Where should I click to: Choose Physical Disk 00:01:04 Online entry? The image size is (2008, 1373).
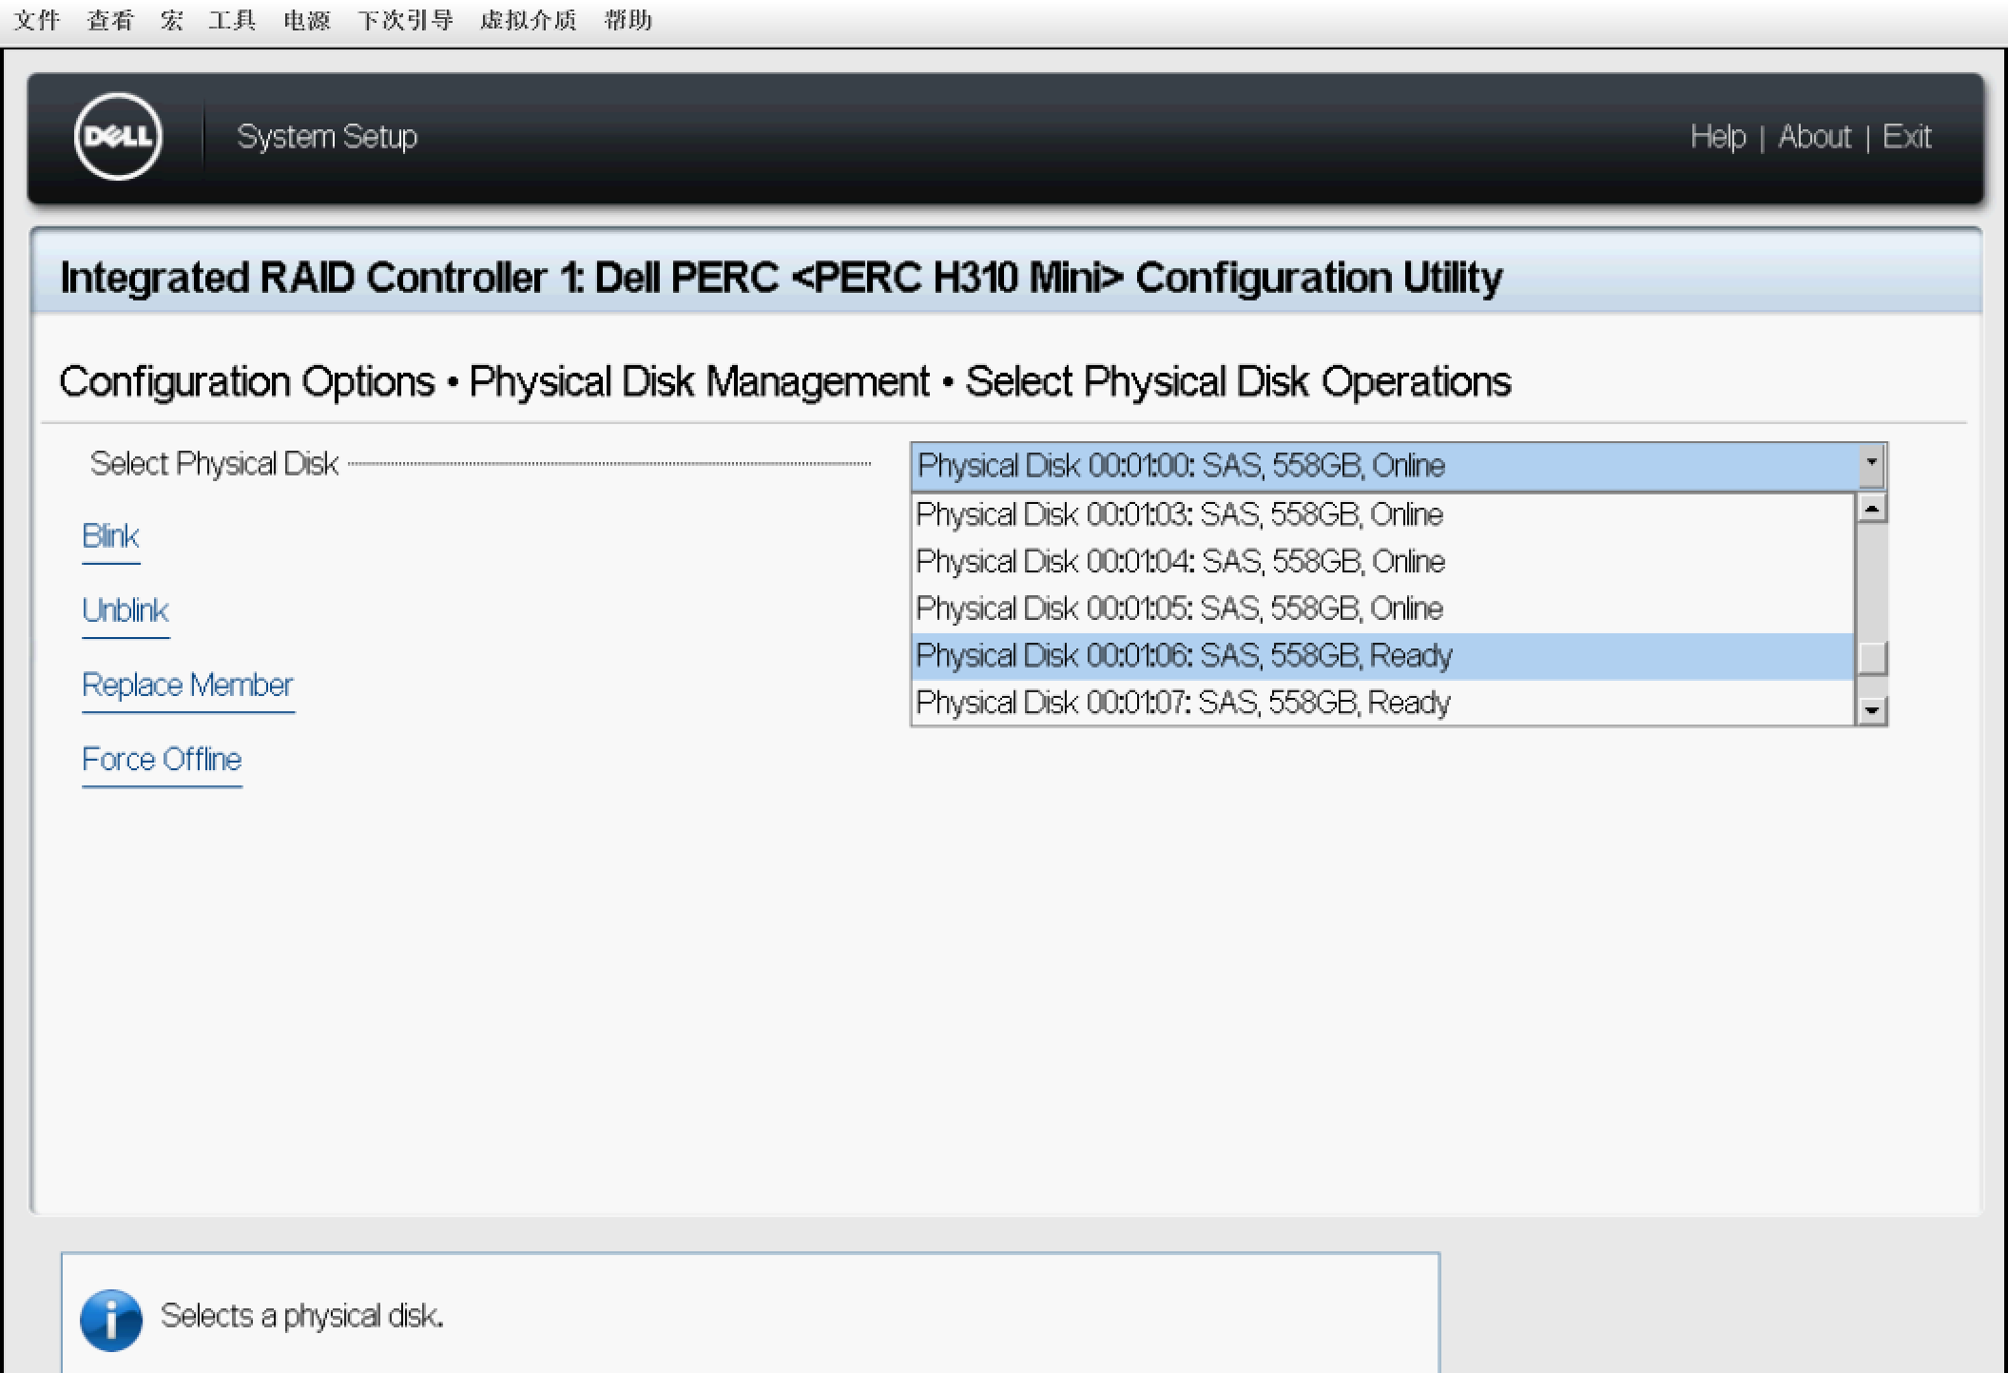1179,561
